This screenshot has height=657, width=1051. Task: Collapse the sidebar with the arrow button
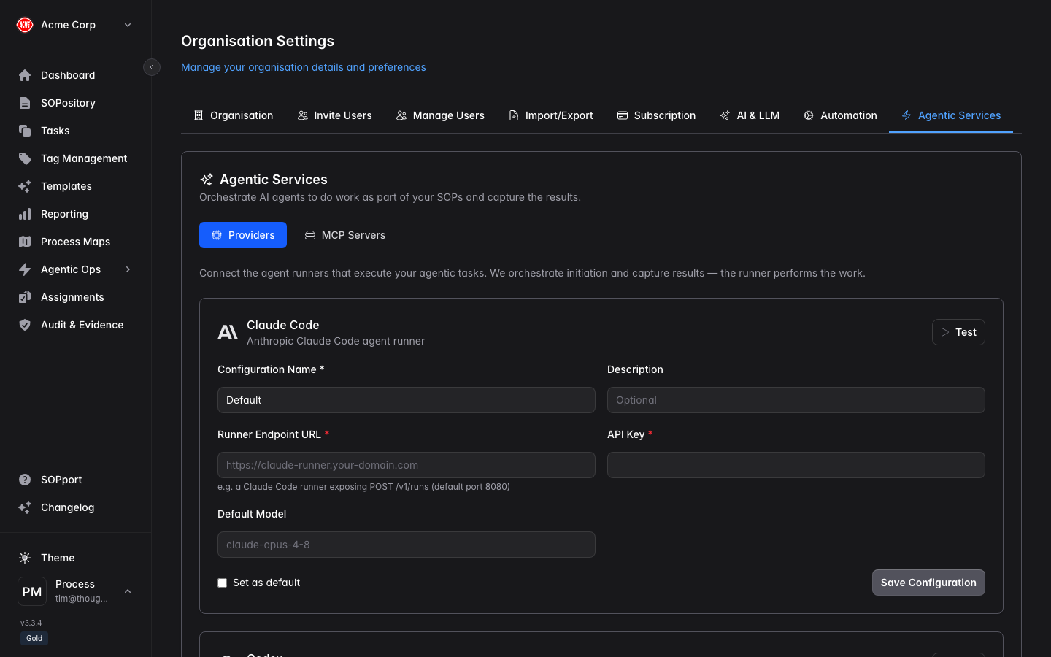click(152, 67)
